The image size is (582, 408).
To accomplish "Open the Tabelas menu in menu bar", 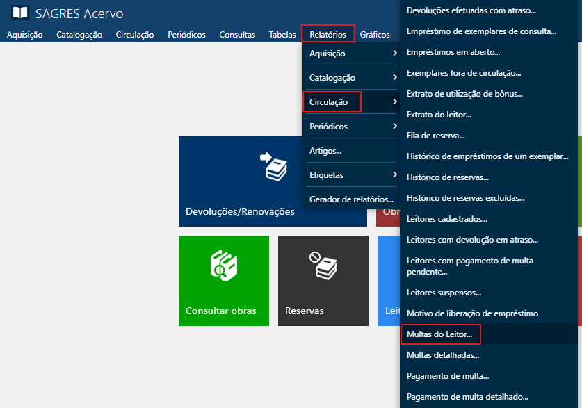I will coord(282,35).
